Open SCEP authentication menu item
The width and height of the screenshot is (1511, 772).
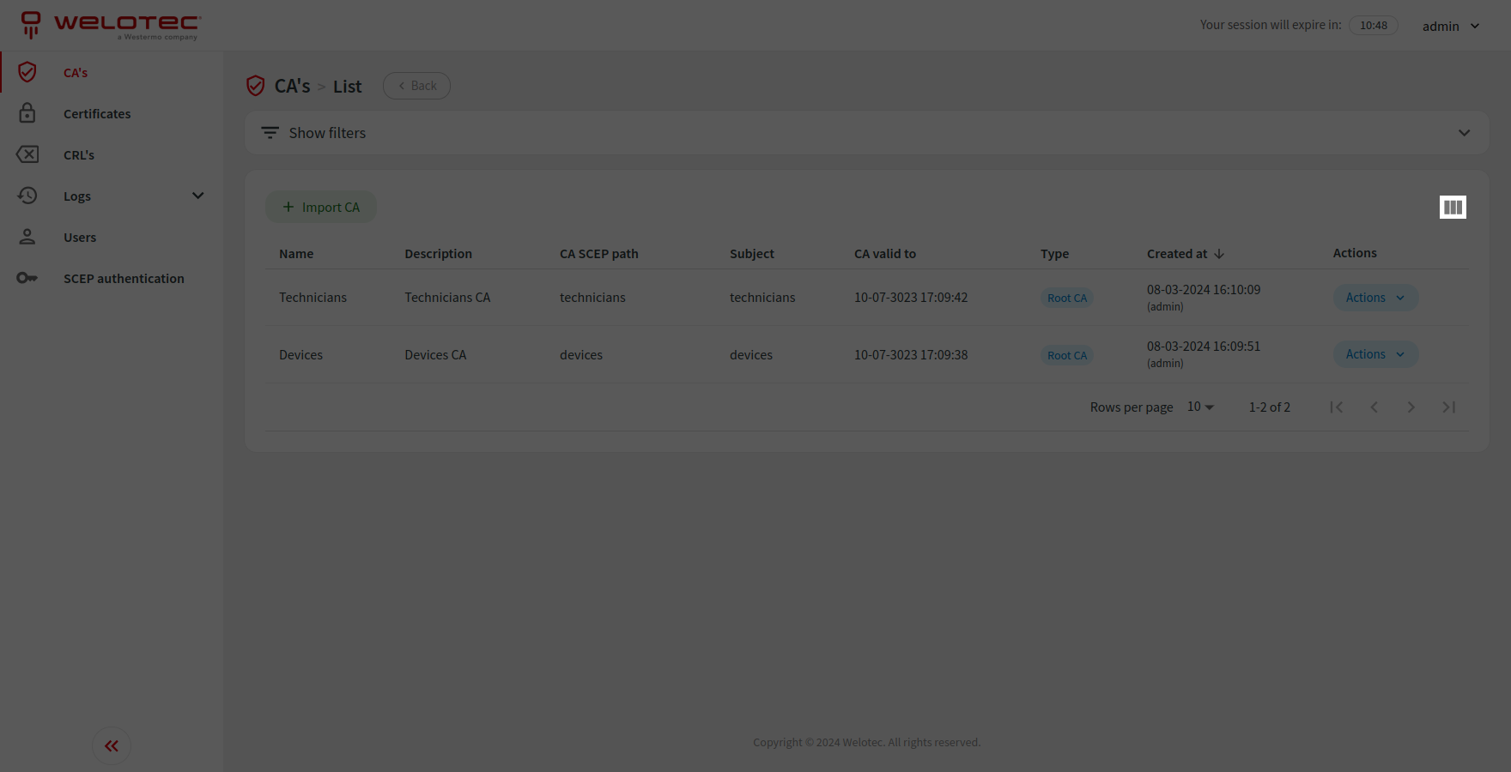tap(124, 279)
